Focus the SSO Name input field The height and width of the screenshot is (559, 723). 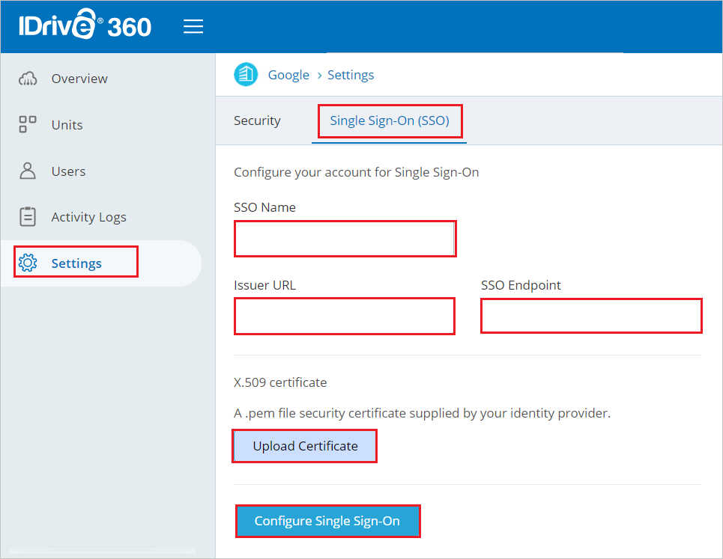345,239
